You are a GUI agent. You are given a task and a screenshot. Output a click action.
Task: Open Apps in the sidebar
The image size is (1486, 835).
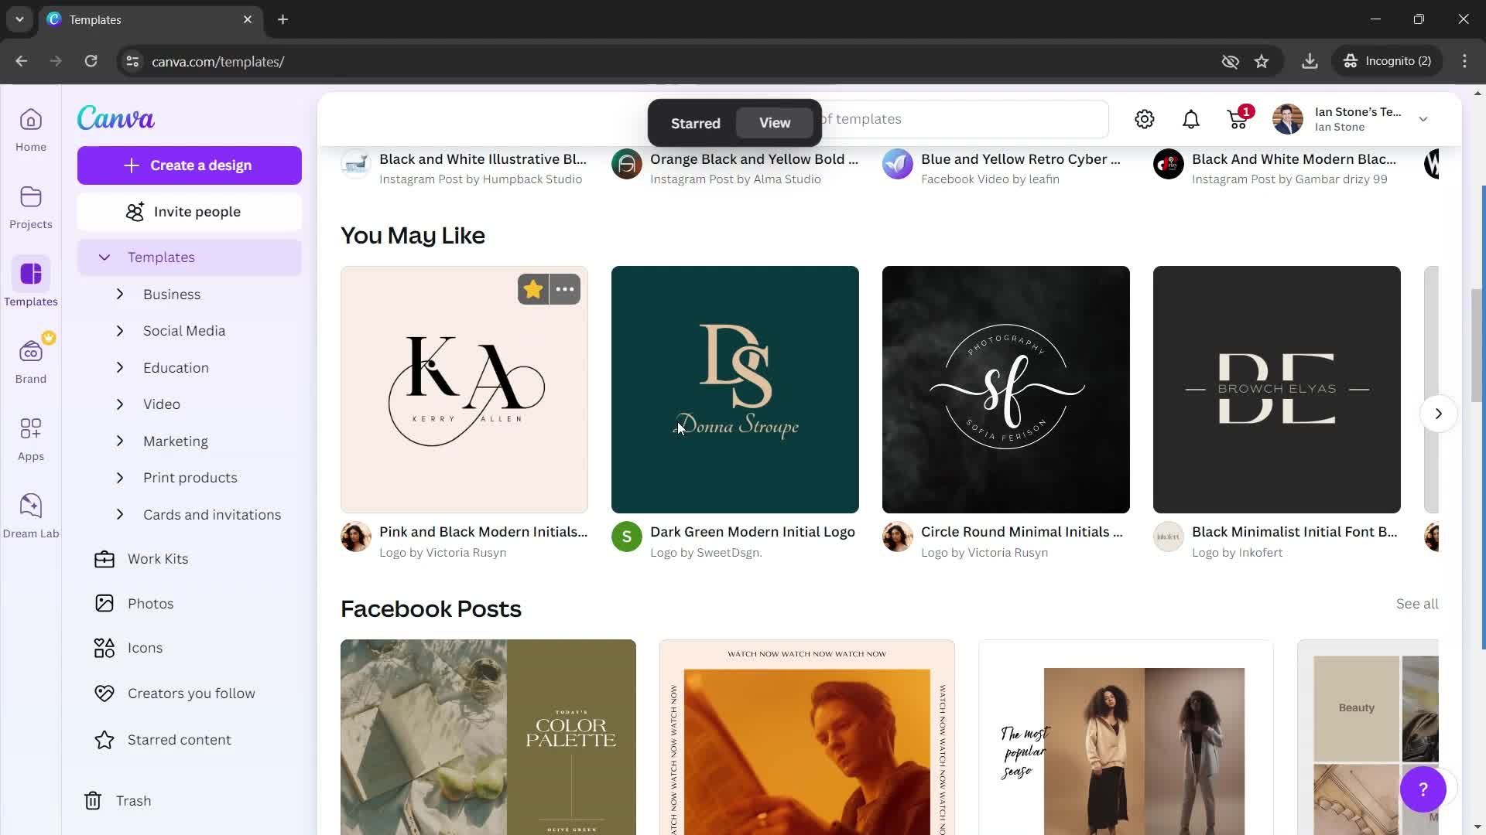coord(31,439)
